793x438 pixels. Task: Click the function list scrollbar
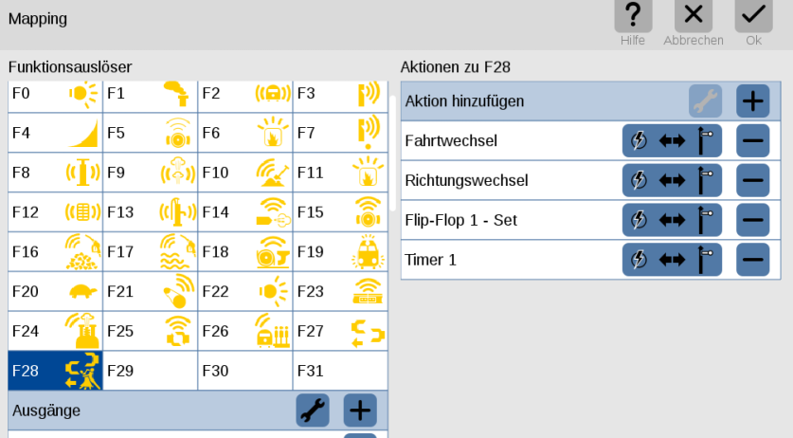(x=393, y=154)
